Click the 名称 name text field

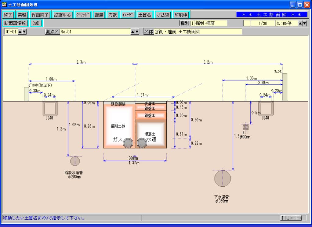click(198, 32)
